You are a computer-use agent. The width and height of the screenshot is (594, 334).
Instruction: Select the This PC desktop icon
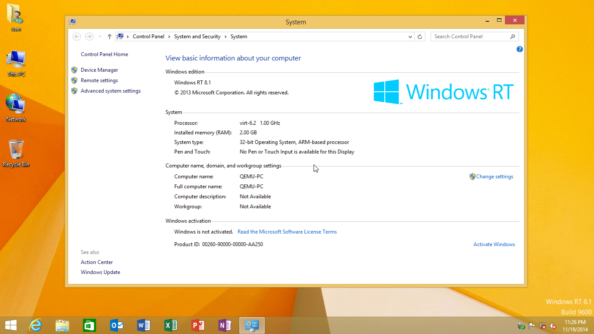tap(16, 63)
